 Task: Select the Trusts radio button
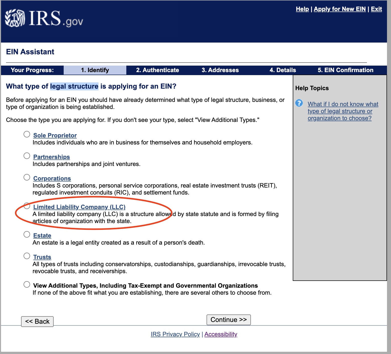27,256
